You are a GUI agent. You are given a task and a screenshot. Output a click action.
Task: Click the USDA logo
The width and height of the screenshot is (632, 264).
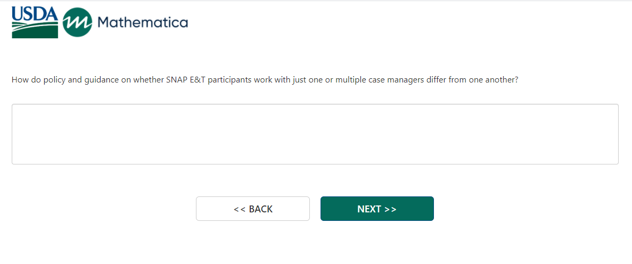35,22
